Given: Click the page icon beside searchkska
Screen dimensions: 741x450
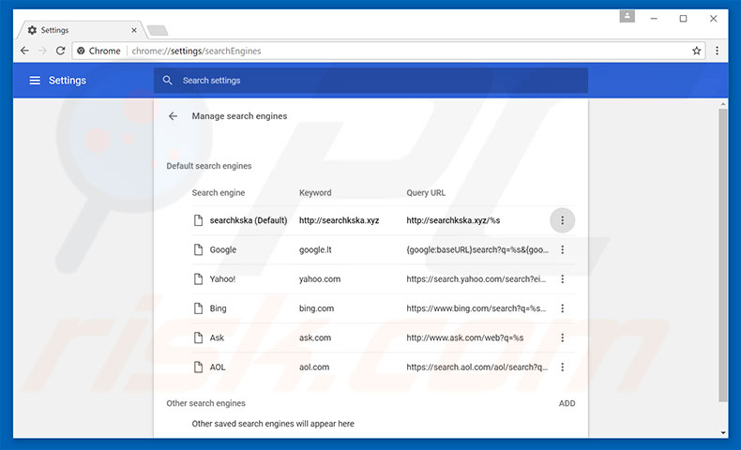Looking at the screenshot, I should tap(199, 220).
